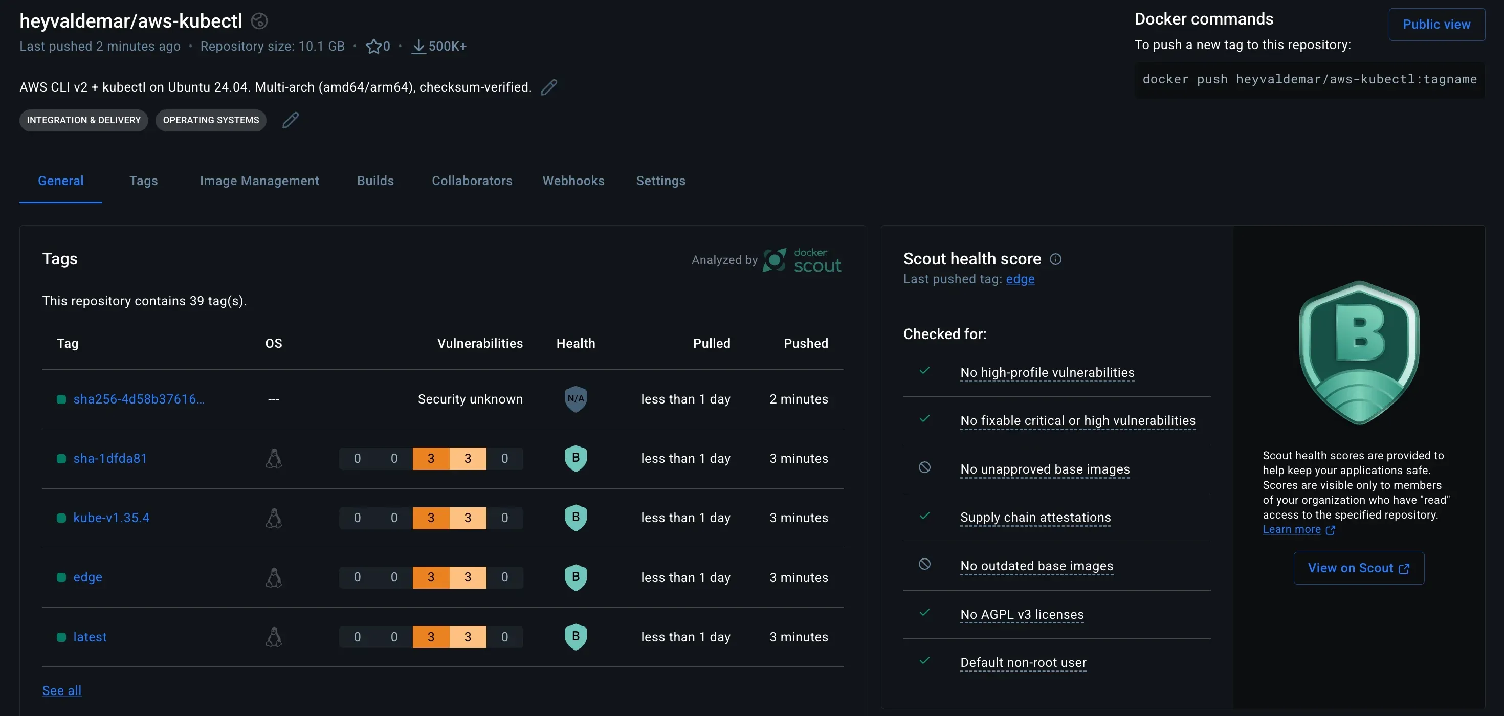This screenshot has height=716, width=1504.
Task: Show all tags via See all
Action: pos(61,690)
